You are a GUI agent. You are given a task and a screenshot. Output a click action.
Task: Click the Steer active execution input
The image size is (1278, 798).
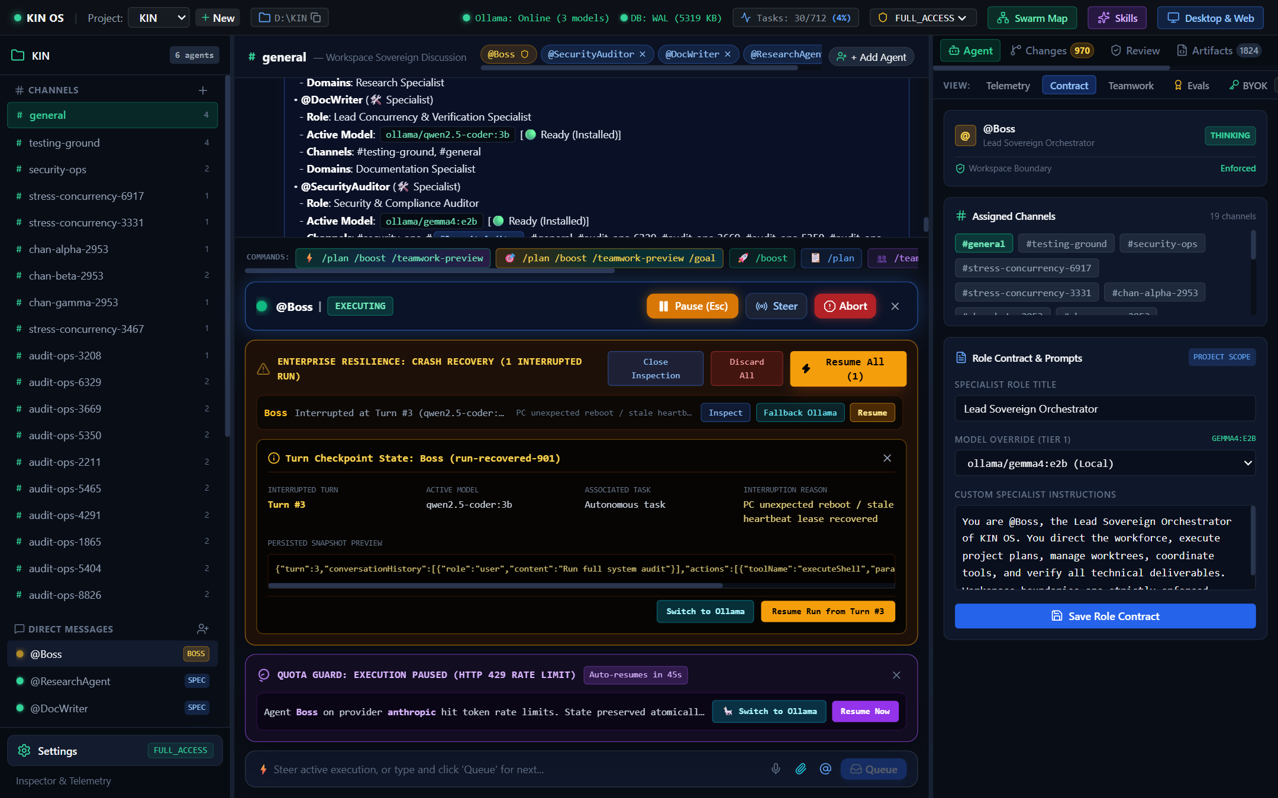pos(515,769)
